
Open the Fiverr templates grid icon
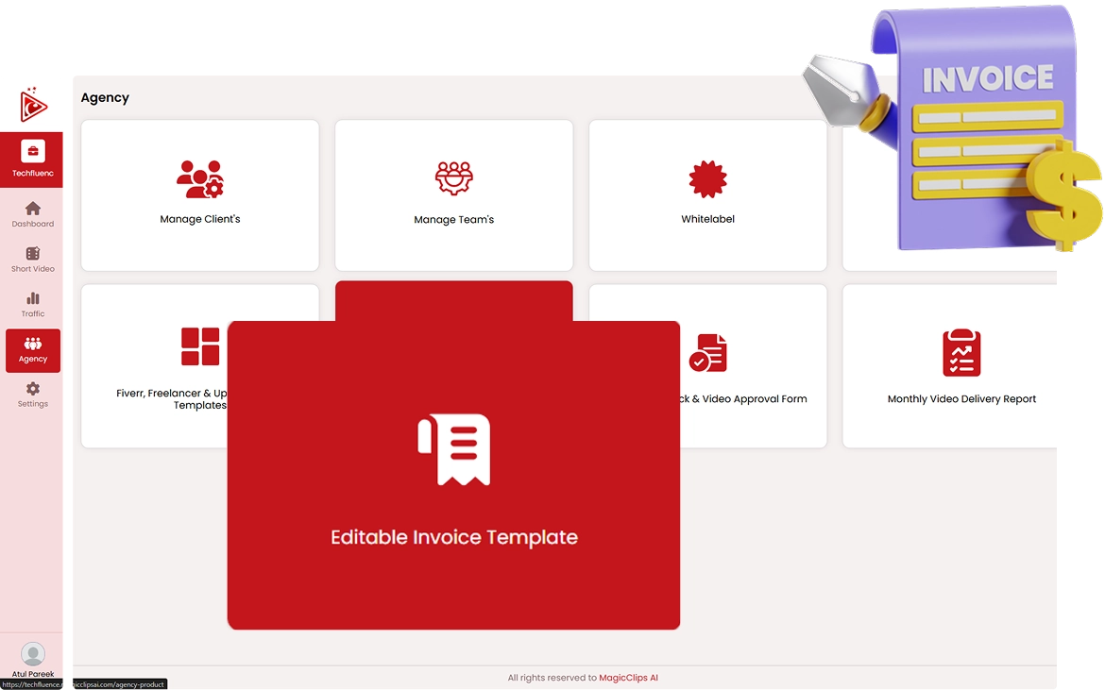[x=200, y=346]
